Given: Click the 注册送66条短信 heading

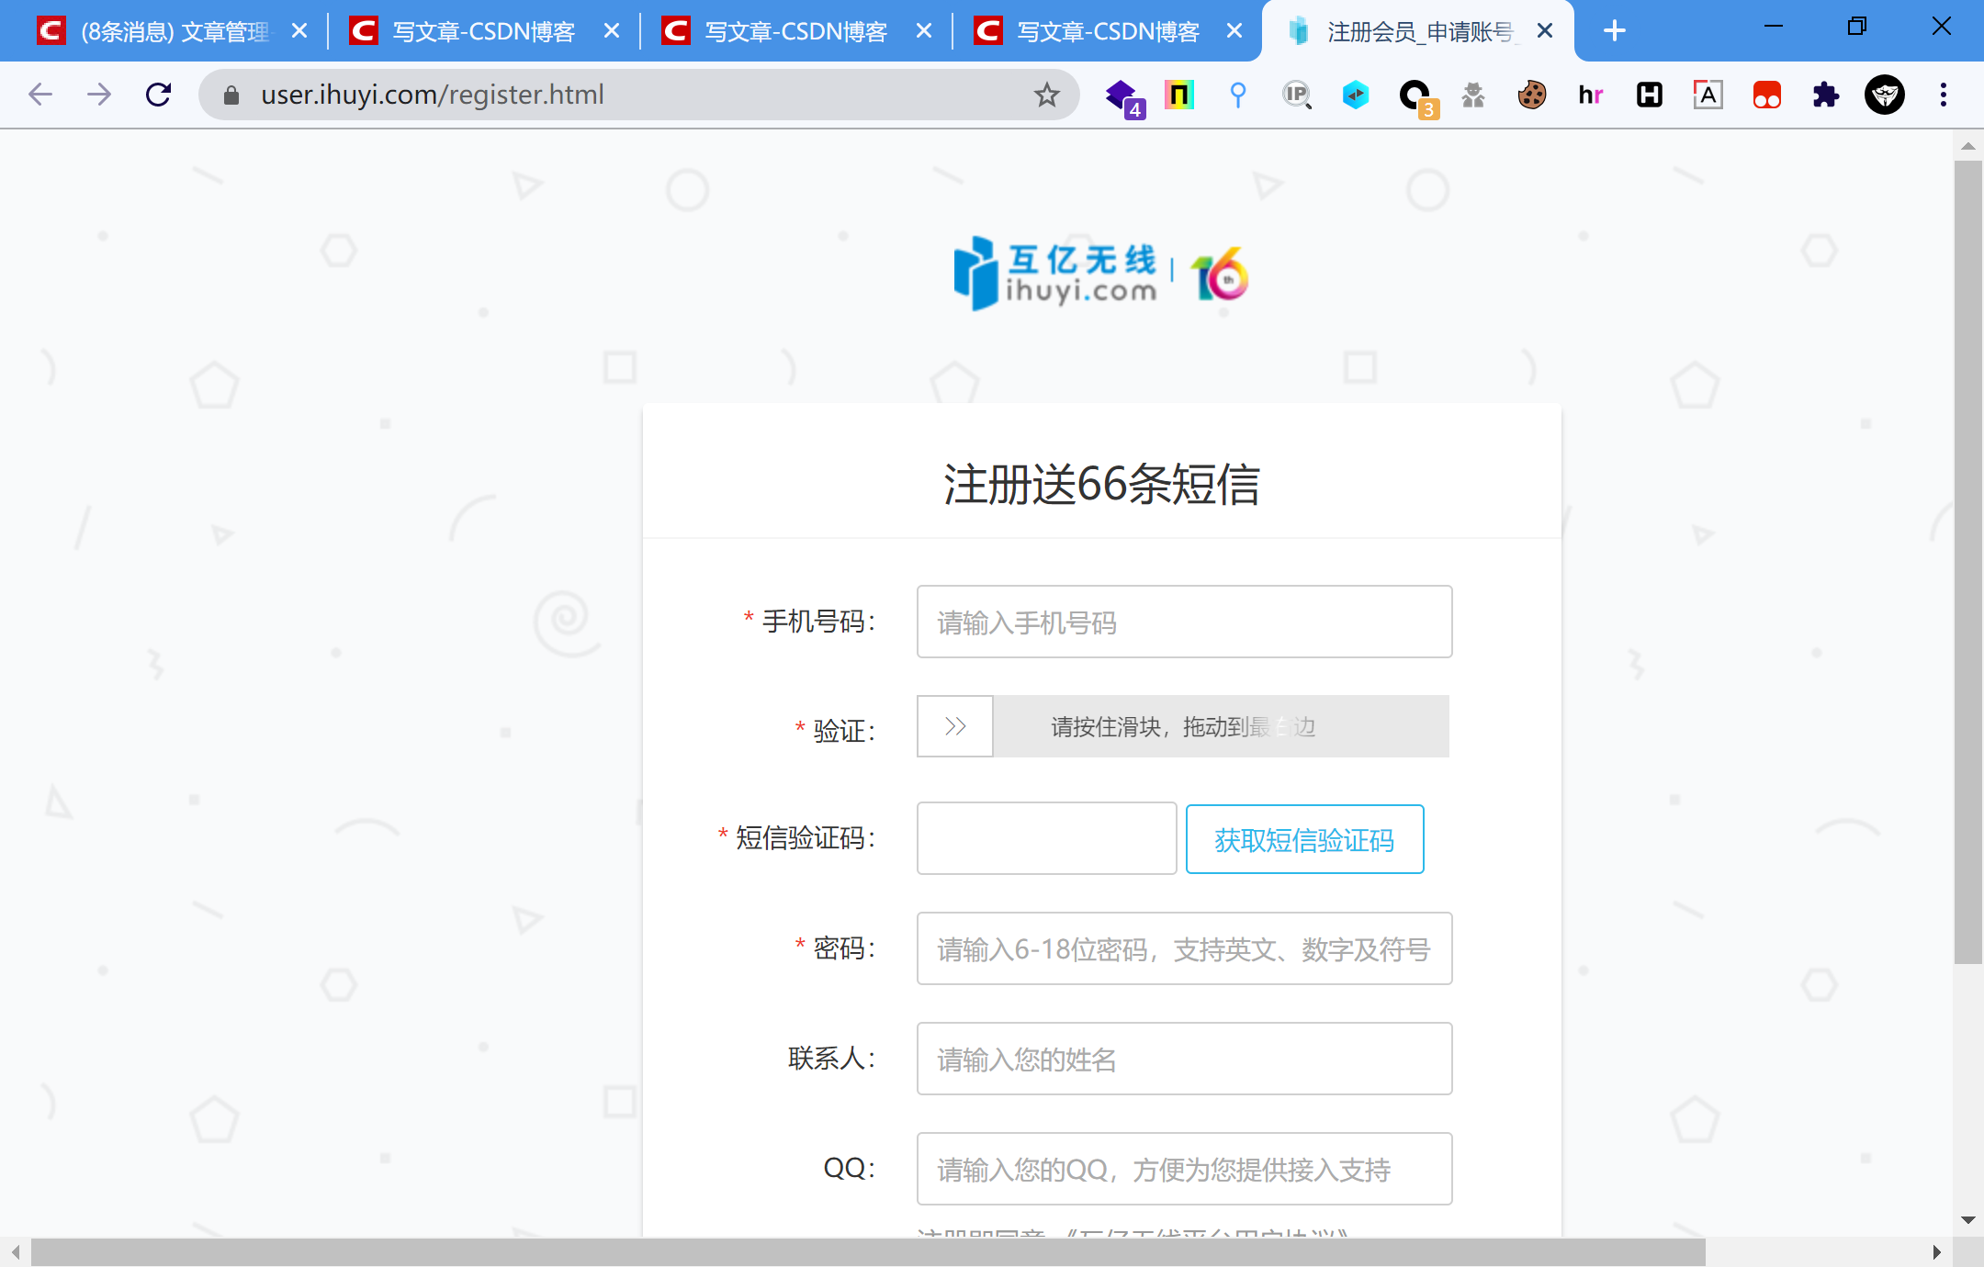Looking at the screenshot, I should click(1101, 484).
